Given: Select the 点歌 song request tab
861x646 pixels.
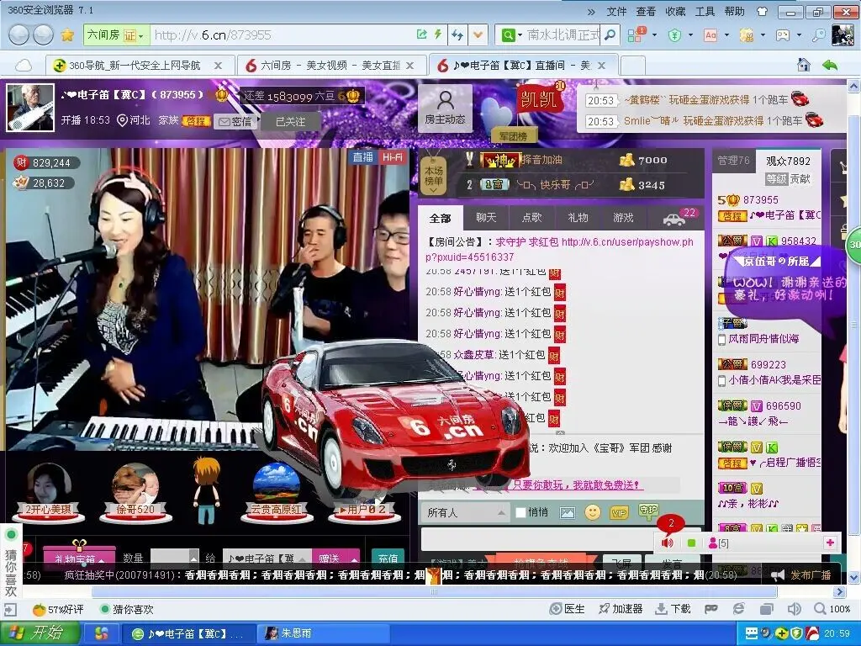Looking at the screenshot, I should [531, 218].
